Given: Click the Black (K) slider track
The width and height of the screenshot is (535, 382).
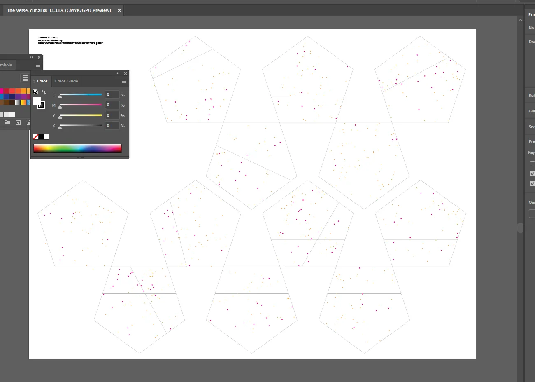Looking at the screenshot, I should pyautogui.click(x=81, y=126).
